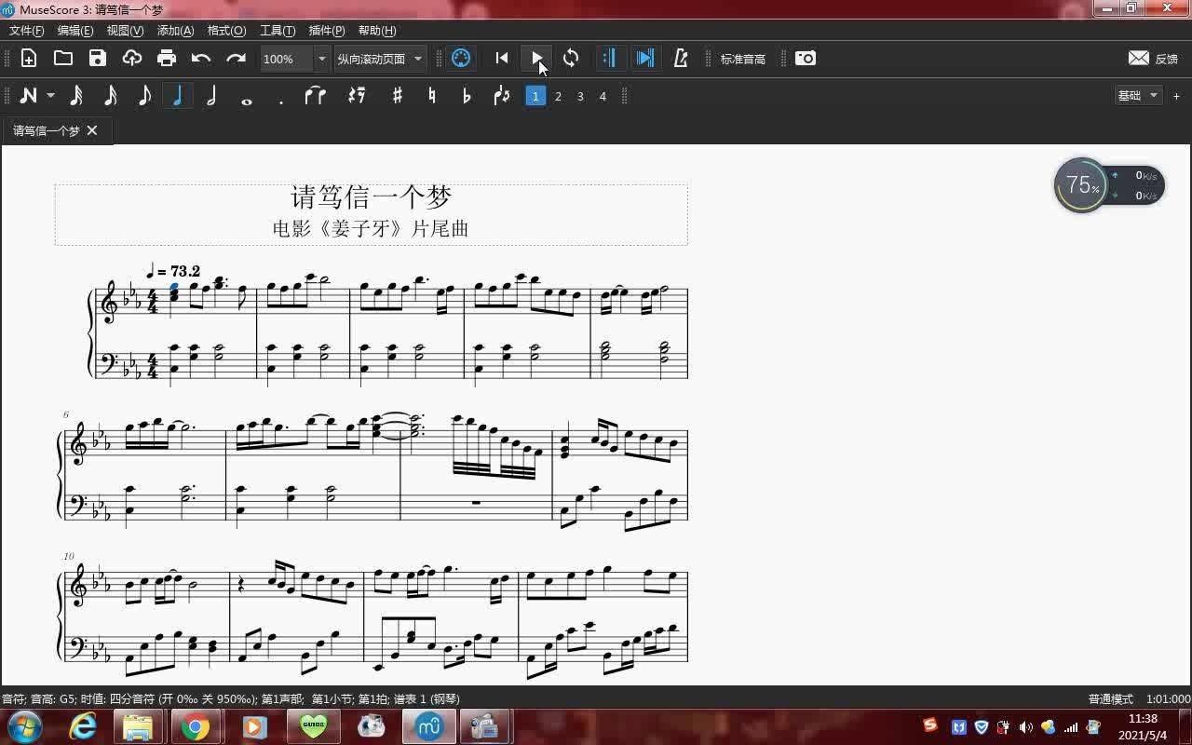Add a new workspace with plus button
The image size is (1192, 745).
coord(1176,96)
